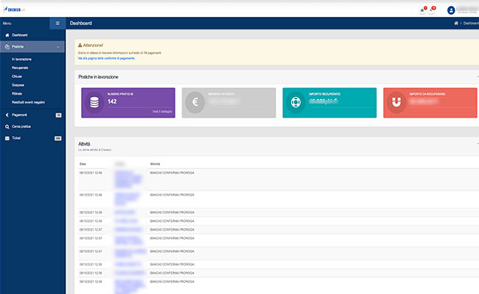Open the first notification icon with red badge
This screenshot has width=479, height=294.
(422, 10)
